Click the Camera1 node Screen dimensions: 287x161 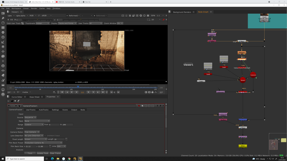click(x=253, y=75)
